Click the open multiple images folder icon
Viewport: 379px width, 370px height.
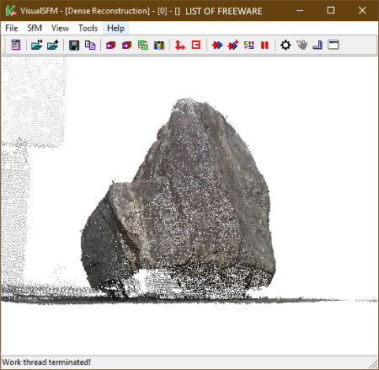(36, 45)
